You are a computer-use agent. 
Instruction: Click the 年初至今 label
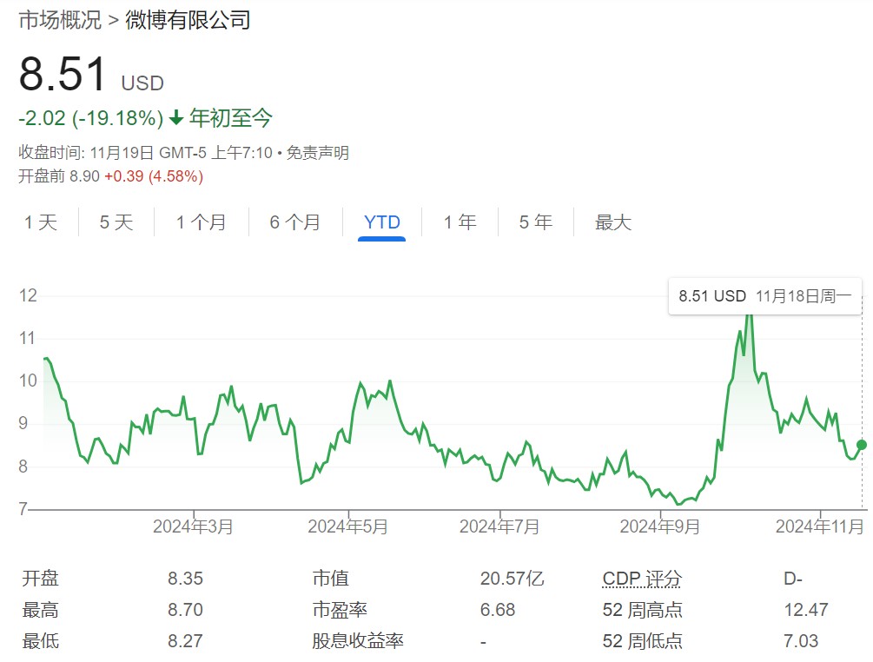point(230,118)
